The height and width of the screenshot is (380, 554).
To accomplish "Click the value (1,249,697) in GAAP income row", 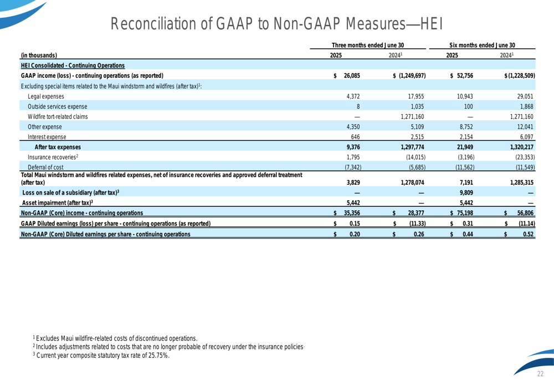I will click(x=412, y=75).
